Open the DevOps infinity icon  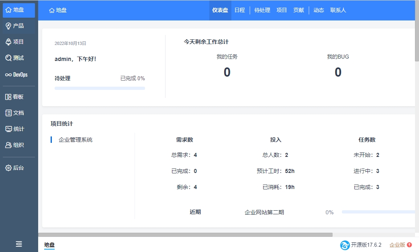tap(8, 75)
